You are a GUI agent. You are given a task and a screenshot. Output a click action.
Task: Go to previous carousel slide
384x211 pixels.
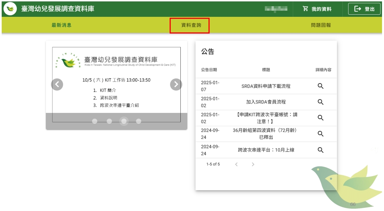[x=57, y=84]
